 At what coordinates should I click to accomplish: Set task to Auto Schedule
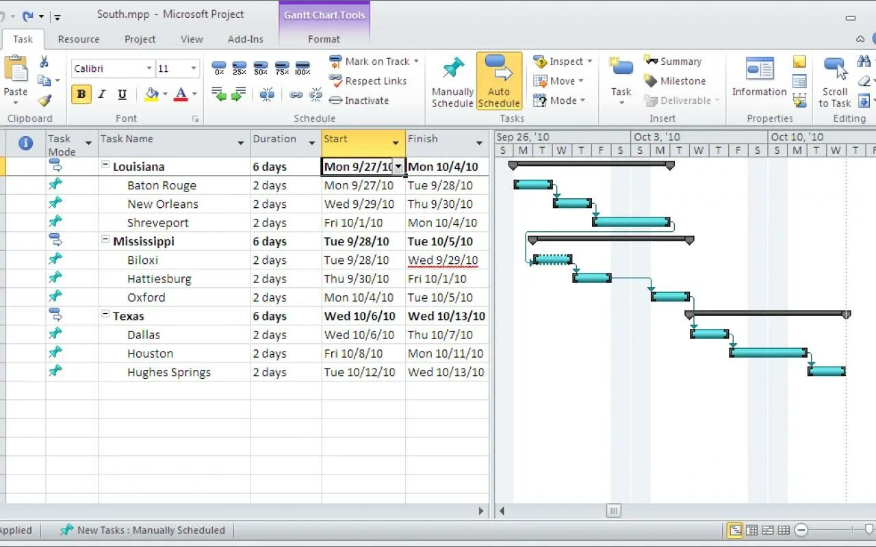click(499, 81)
